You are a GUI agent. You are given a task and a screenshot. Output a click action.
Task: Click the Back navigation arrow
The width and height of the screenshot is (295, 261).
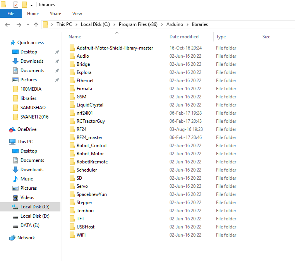(x=7, y=25)
